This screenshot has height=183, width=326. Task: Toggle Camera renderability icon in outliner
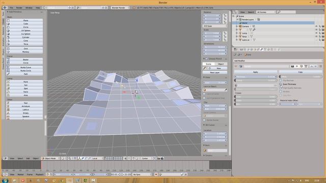323,26
